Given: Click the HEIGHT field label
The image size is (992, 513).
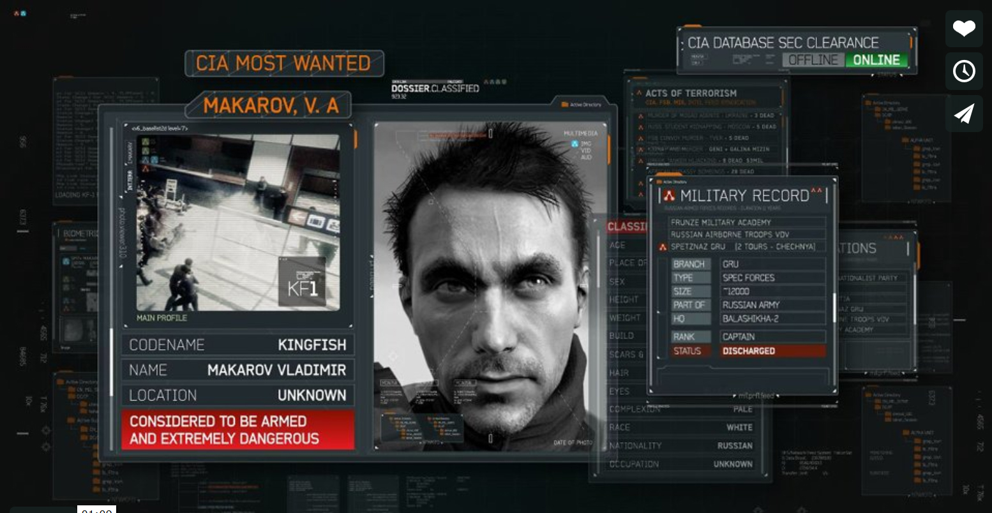Looking at the screenshot, I should pyautogui.click(x=624, y=299).
